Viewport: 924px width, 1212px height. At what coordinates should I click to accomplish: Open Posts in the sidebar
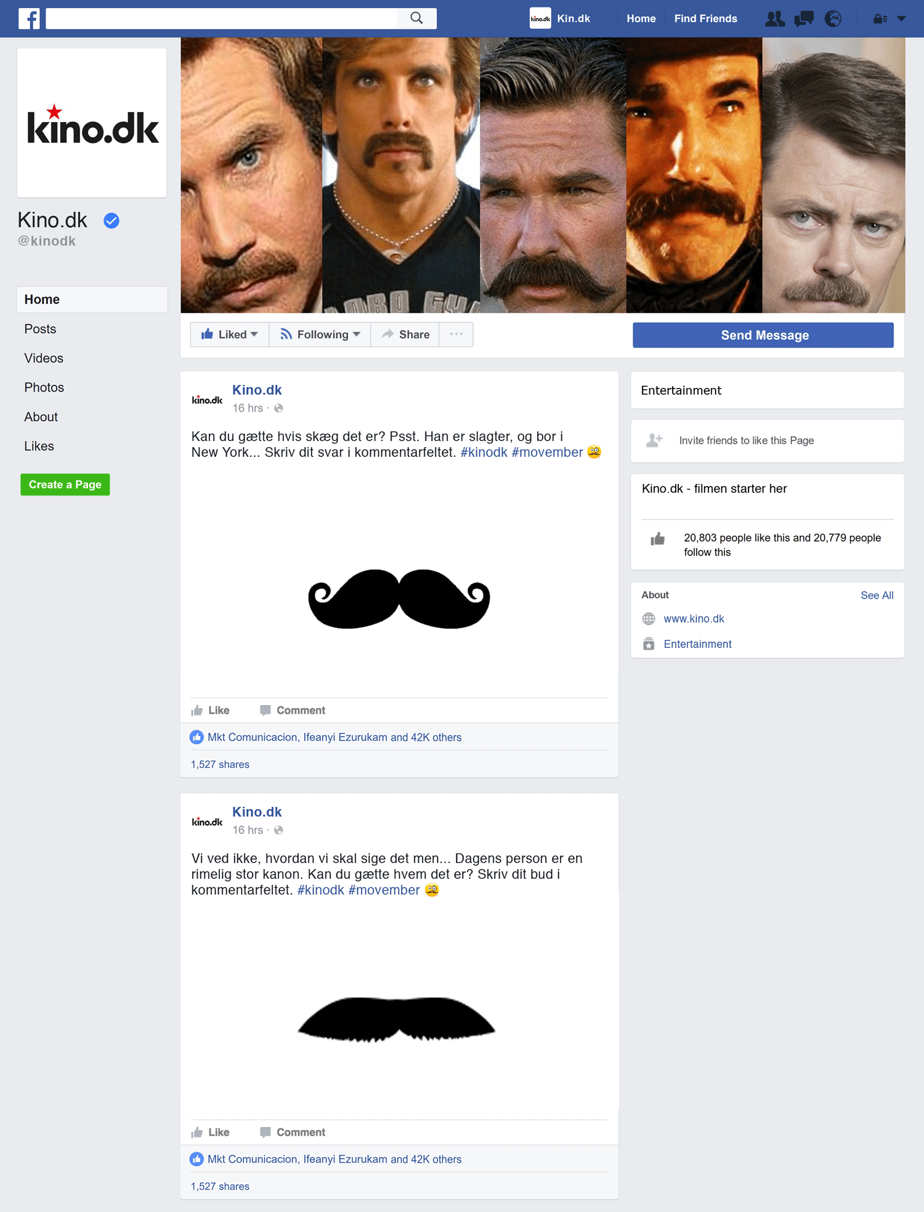click(x=40, y=329)
